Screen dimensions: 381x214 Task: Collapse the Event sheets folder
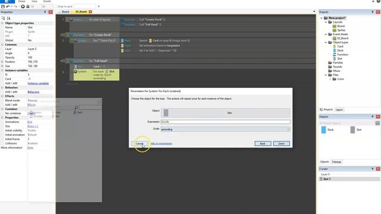tap(326, 34)
